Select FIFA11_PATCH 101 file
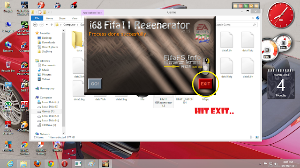The image size is (300, 168). point(184,100)
